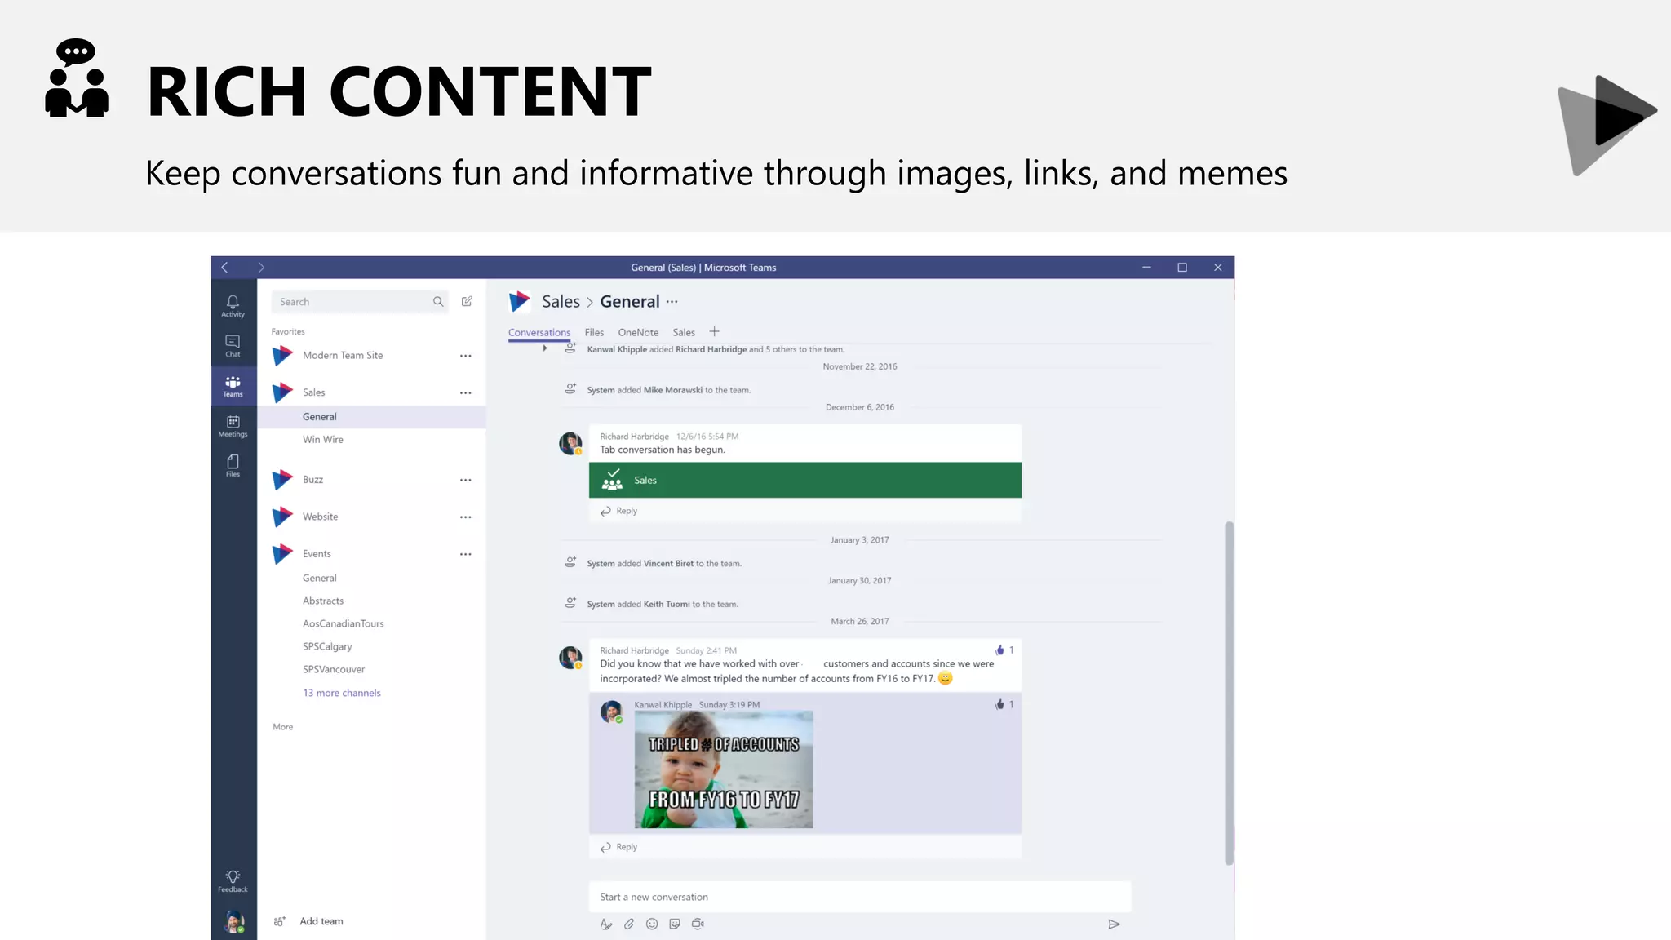This screenshot has width=1671, height=940.
Task: Reply to the Tab conversation message
Action: point(619,511)
